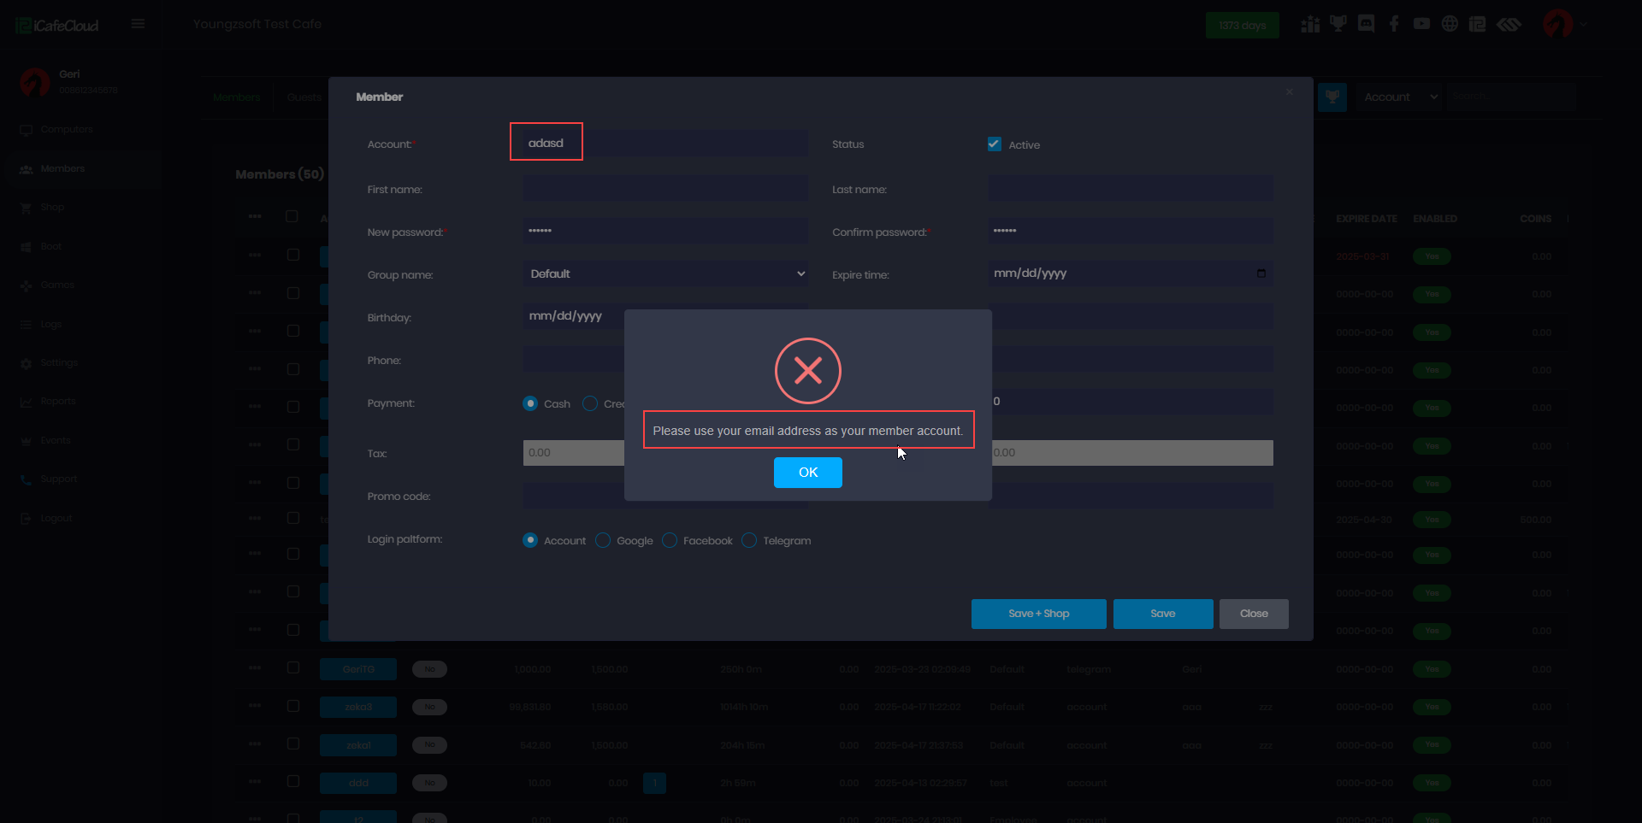This screenshot has width=1642, height=823.
Task: Expand the Group name Default dropdown
Action: 665,273
